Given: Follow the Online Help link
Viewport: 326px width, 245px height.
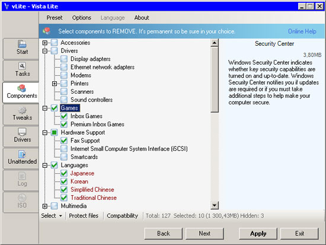Looking at the screenshot, I should 302,31.
